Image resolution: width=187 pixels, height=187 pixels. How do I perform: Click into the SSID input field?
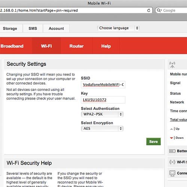click(103, 85)
